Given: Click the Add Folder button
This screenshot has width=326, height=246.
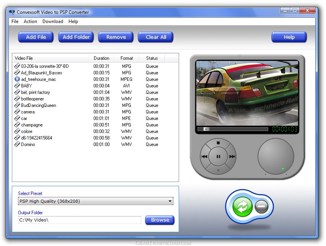Looking at the screenshot, I should 76,37.
